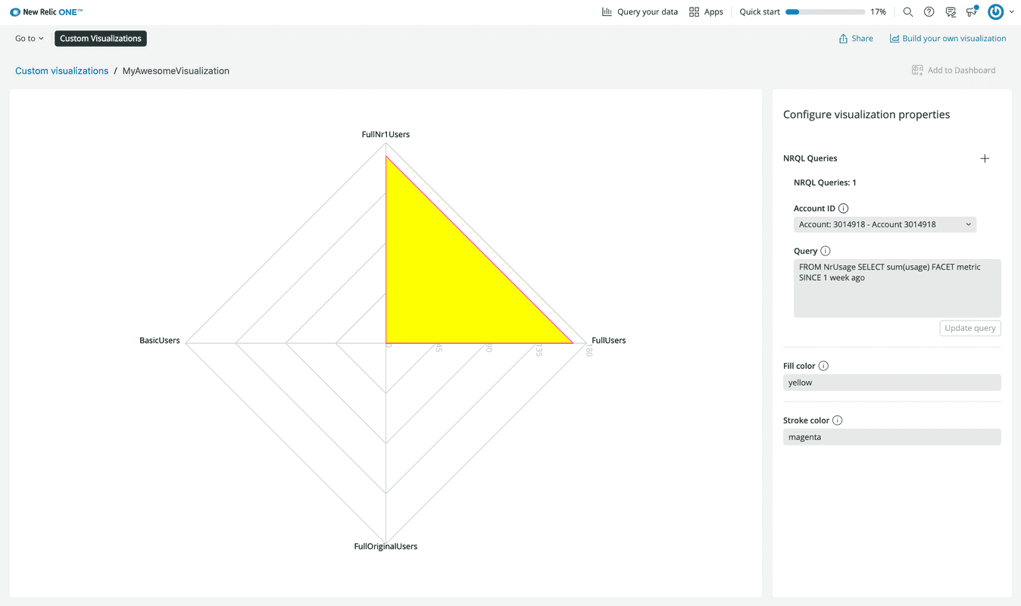
Task: Open the feedback chat icon
Action: tap(951, 12)
